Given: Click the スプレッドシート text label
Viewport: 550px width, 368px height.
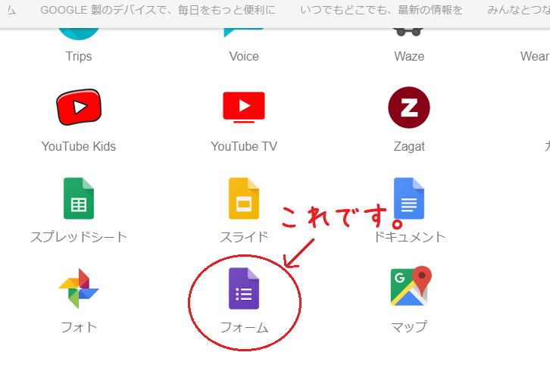Looking at the screenshot, I should point(79,237).
